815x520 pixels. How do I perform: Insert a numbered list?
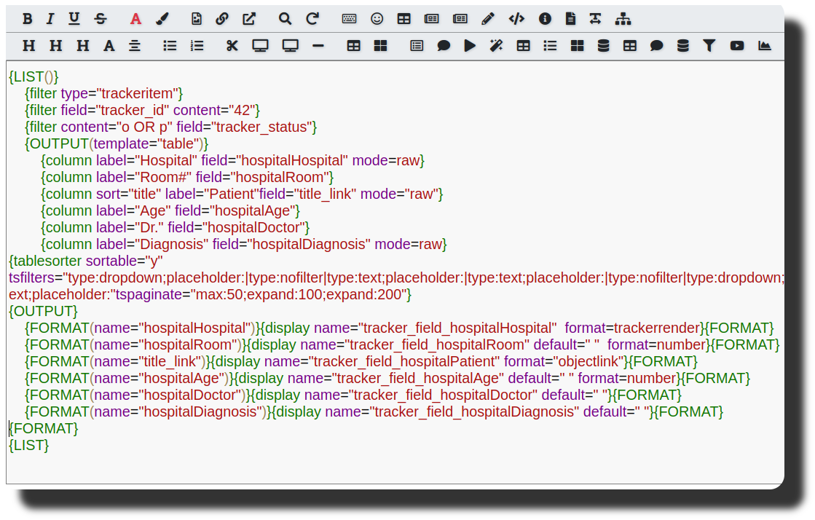point(197,46)
